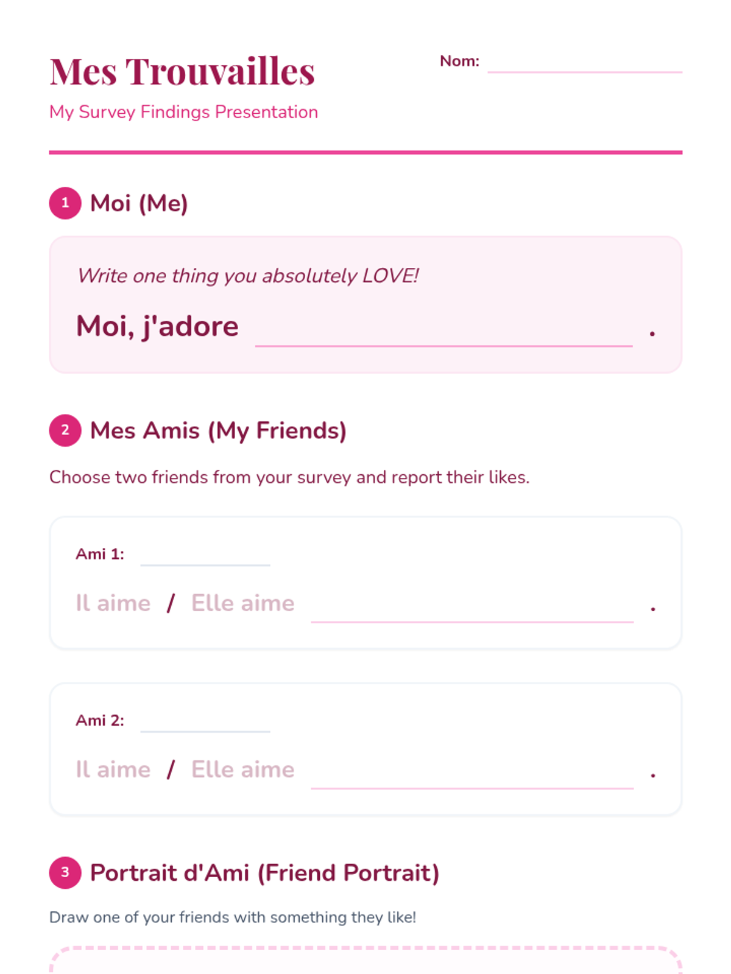Click the "Portrait d'Ami (Friend Portrait)" heading
The image size is (731, 974).
click(264, 872)
